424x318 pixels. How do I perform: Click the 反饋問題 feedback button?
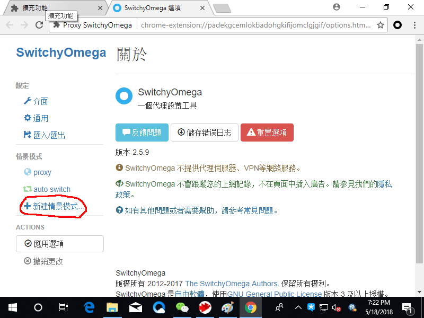142,132
